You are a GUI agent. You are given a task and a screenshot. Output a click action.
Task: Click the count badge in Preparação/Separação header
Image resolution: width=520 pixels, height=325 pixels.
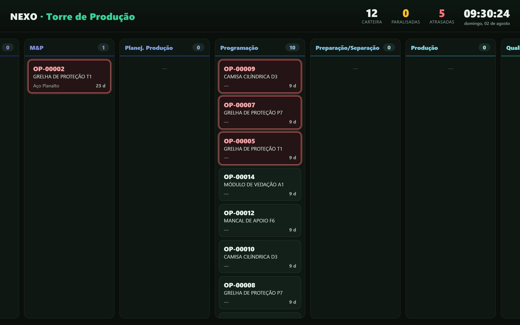389,48
